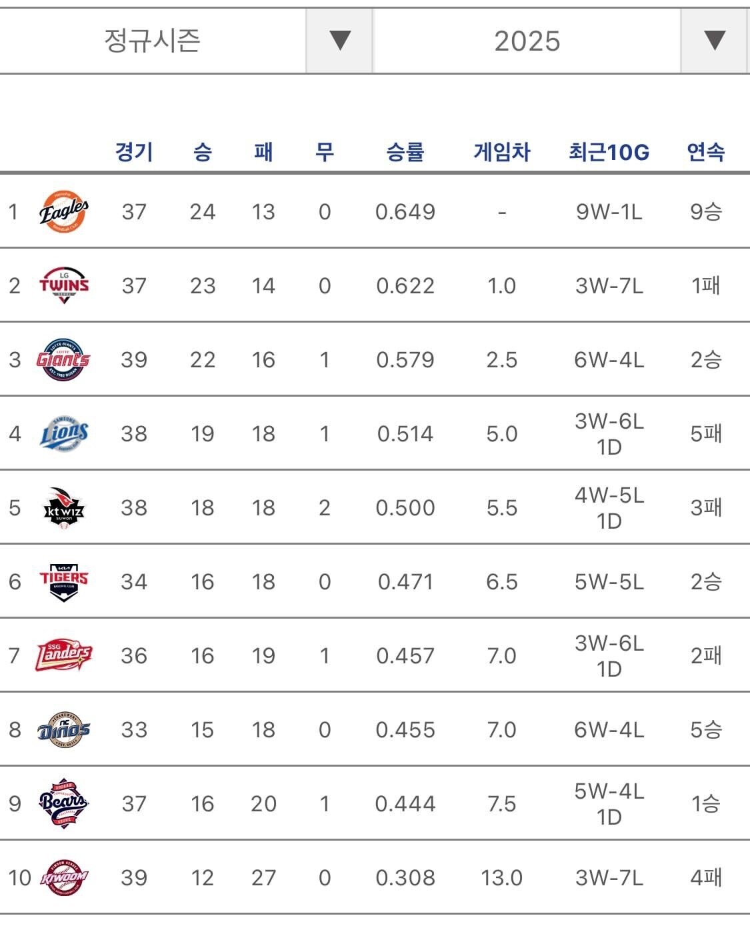The width and height of the screenshot is (750, 926).
Task: Expand the 2025 year dropdown arrow
Action: pyautogui.click(x=715, y=41)
